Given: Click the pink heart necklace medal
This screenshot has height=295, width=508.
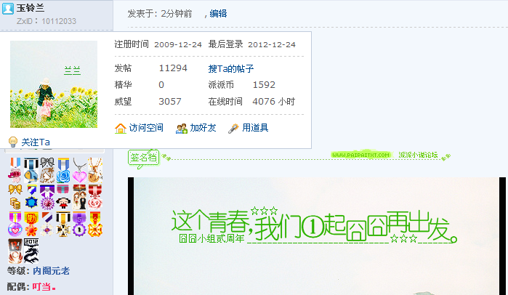Looking at the screenshot, I should tap(79, 170).
